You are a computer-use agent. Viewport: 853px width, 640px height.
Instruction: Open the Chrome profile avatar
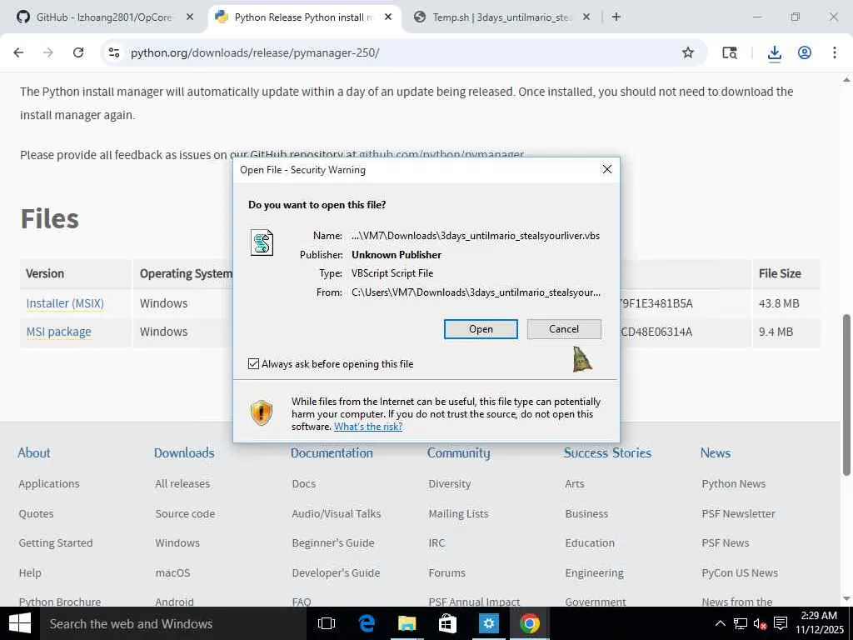point(805,52)
